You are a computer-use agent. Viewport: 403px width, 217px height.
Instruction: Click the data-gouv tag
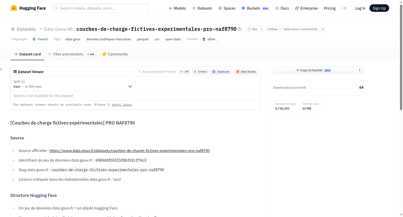[x=73, y=39]
